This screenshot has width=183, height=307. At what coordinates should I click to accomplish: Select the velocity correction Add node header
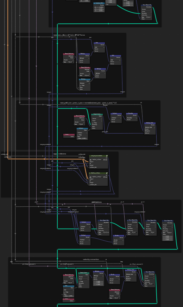pos(69,286)
